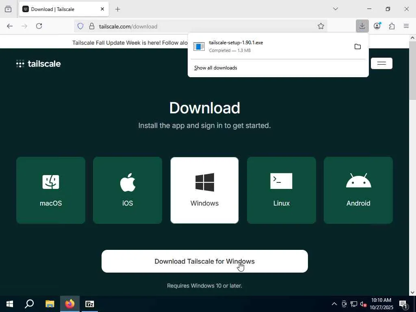Click Download Tailscale for Windows button

click(x=205, y=261)
